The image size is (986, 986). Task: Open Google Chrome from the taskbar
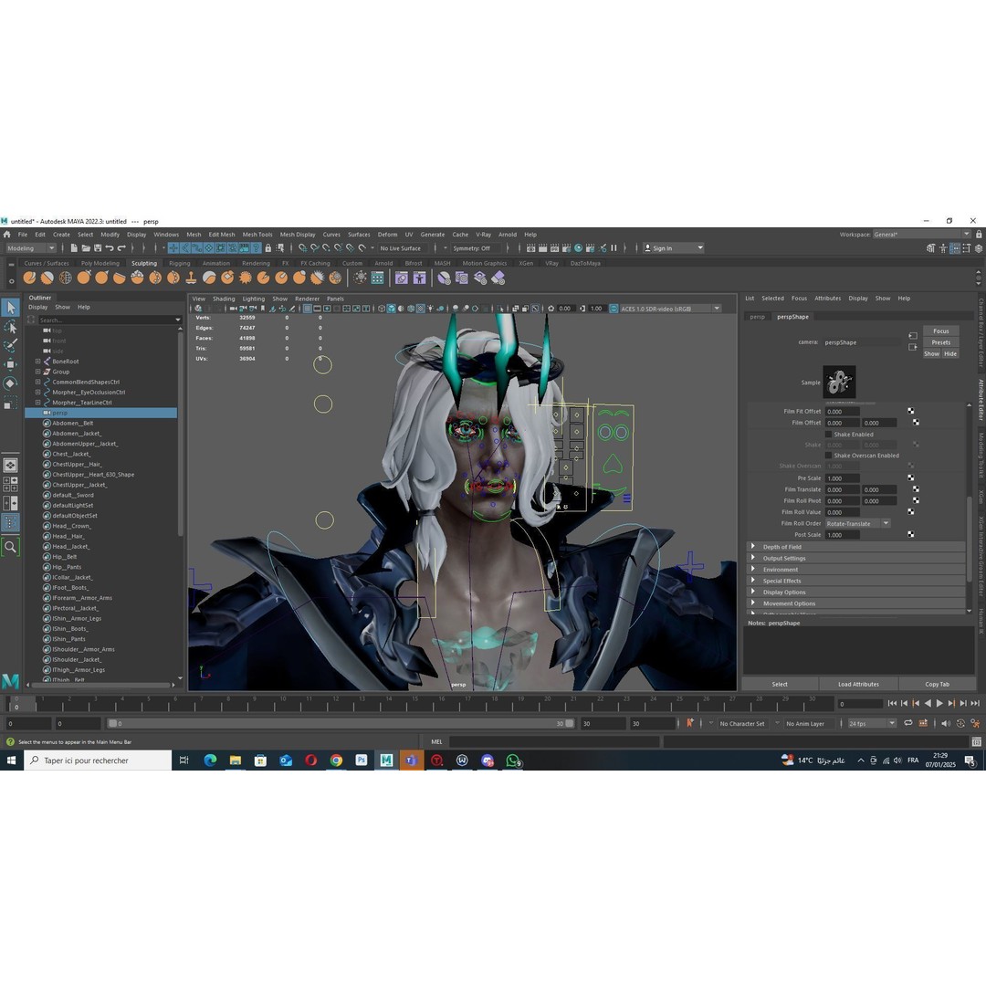pyautogui.click(x=336, y=760)
